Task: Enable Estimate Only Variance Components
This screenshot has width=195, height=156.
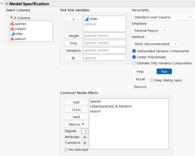Action: (134, 63)
